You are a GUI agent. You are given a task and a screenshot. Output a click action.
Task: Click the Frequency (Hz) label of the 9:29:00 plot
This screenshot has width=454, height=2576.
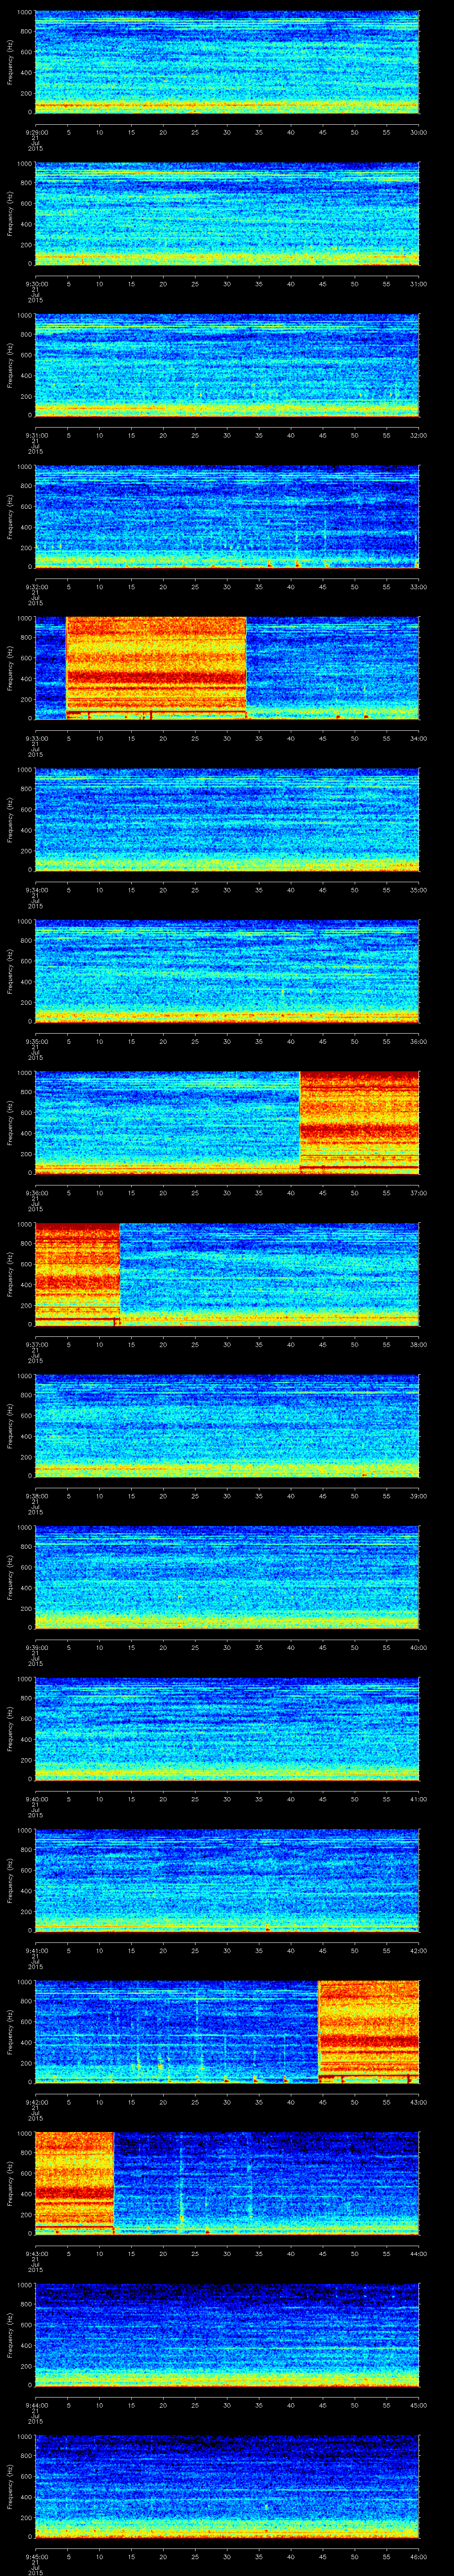pyautogui.click(x=10, y=62)
